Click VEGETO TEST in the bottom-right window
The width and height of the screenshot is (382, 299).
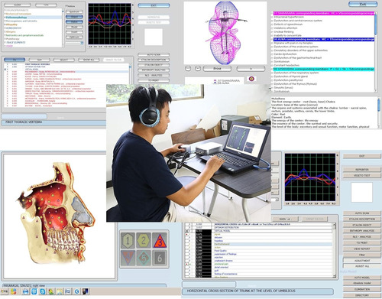point(362,175)
